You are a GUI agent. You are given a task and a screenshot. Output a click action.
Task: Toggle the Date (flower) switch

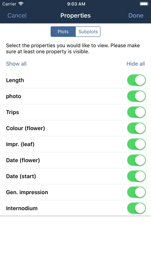[x=136, y=160]
